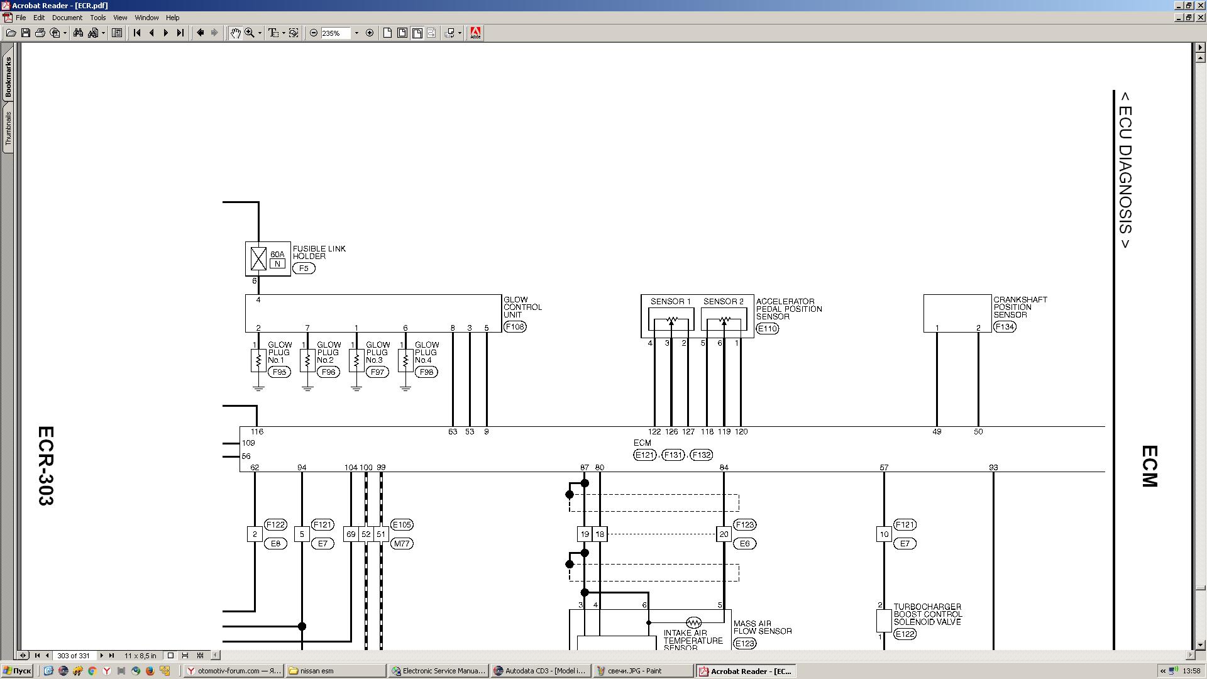The height and width of the screenshot is (679, 1207).
Task: Click the Open file icon
Action: [x=11, y=33]
